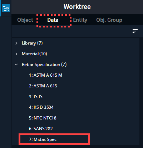Expand the Material chevron arrow

pos(16,54)
